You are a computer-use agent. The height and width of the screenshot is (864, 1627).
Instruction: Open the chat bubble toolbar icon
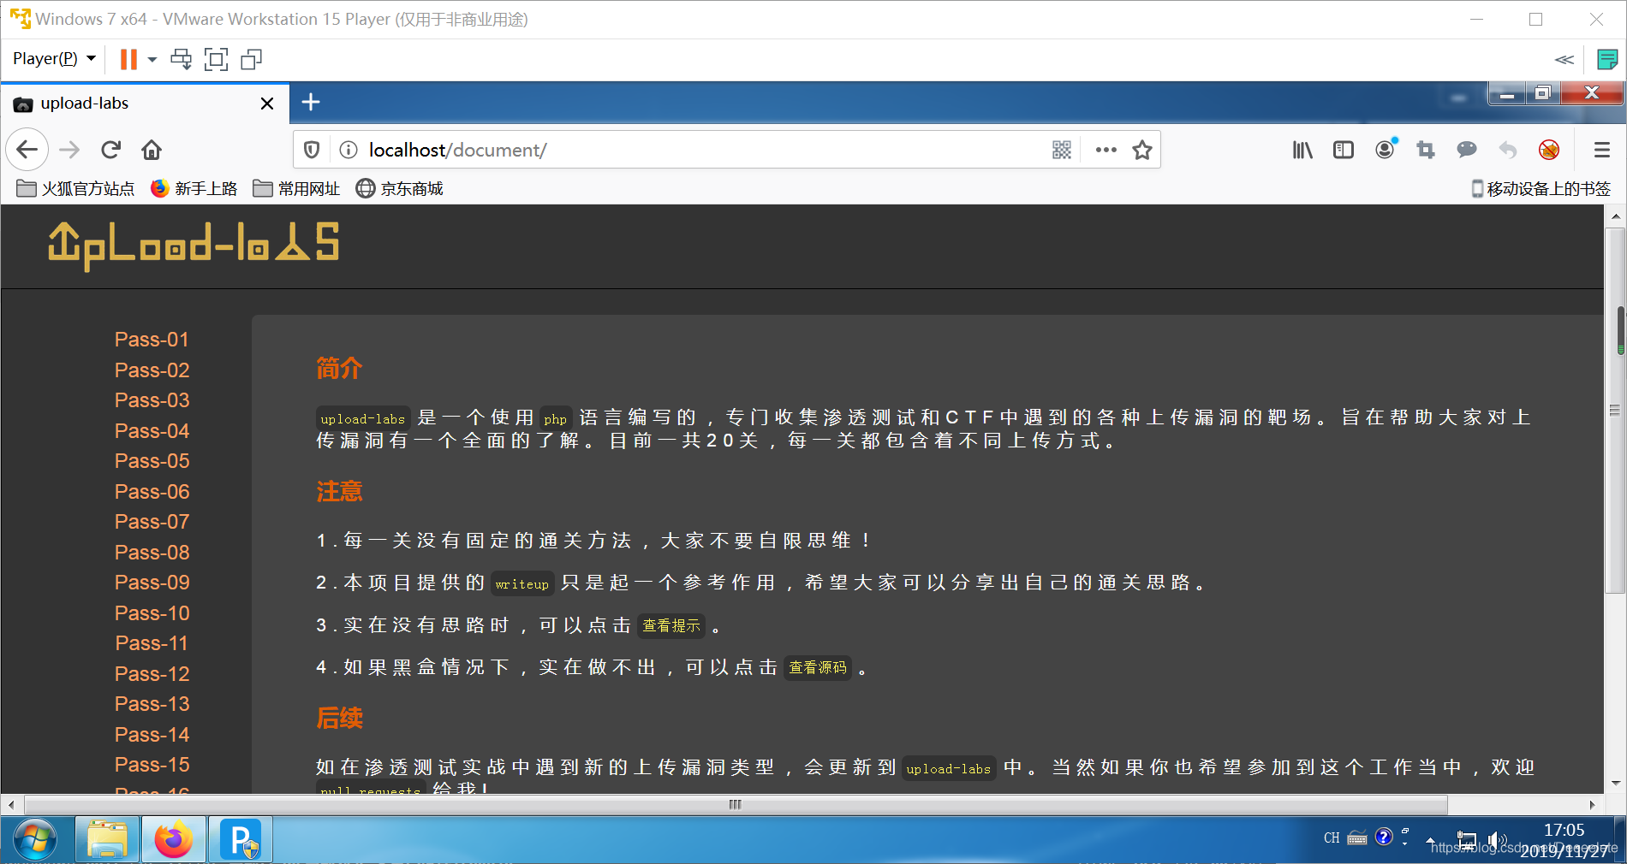pos(1467,150)
